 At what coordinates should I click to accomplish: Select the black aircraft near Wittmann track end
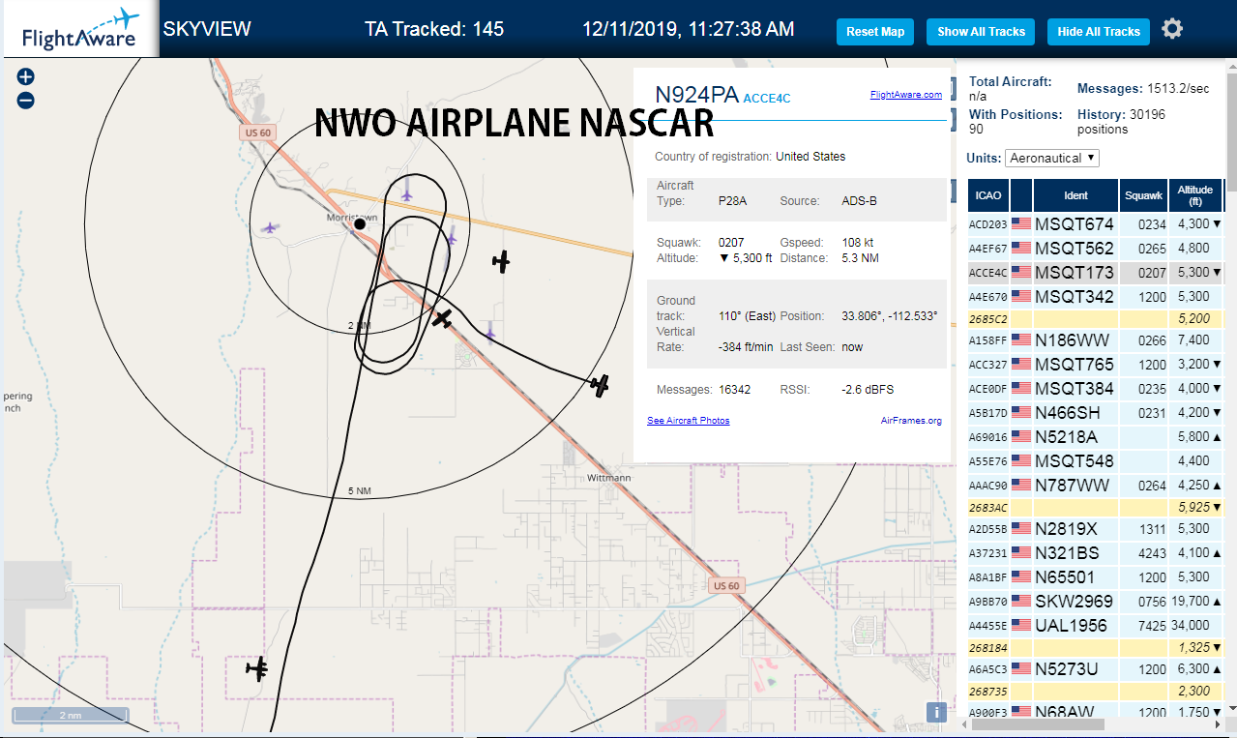[601, 385]
